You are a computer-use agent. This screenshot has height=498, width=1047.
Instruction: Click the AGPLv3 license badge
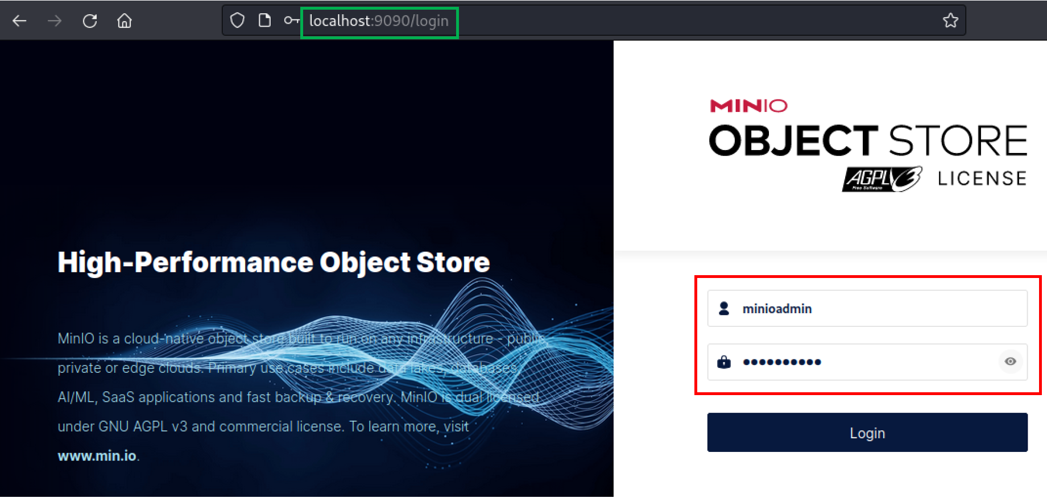(882, 179)
